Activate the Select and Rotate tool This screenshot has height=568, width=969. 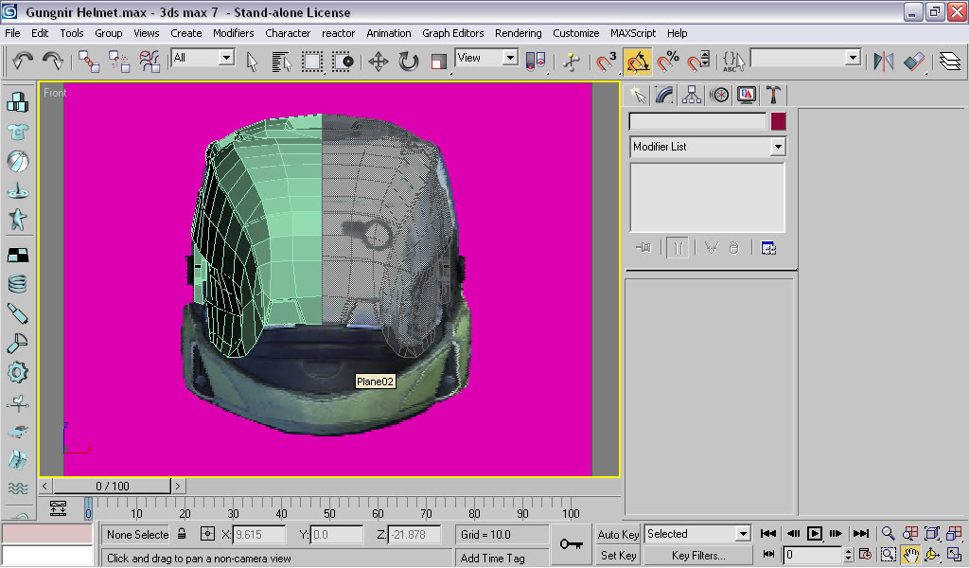409,62
